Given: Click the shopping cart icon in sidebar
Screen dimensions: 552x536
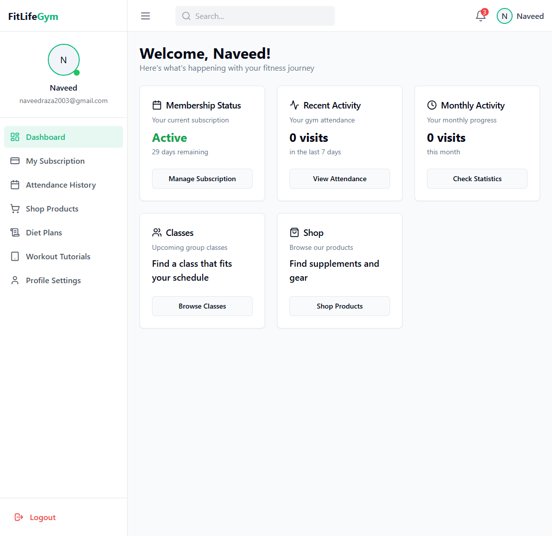Looking at the screenshot, I should [x=15, y=209].
